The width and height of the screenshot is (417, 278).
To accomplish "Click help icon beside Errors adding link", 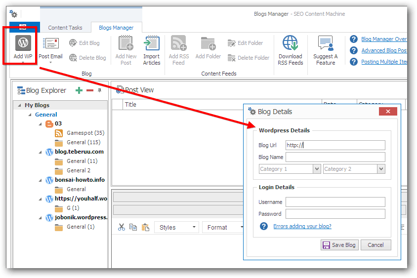I will tap(263, 226).
